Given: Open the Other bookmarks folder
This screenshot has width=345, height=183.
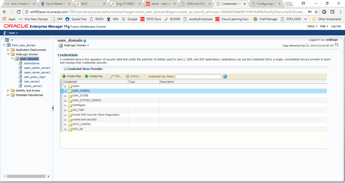Looking at the screenshot, I should point(327,19).
